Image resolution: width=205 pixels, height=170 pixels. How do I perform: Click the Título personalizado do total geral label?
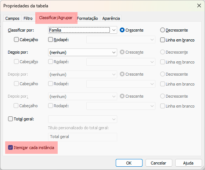click(x=78, y=128)
